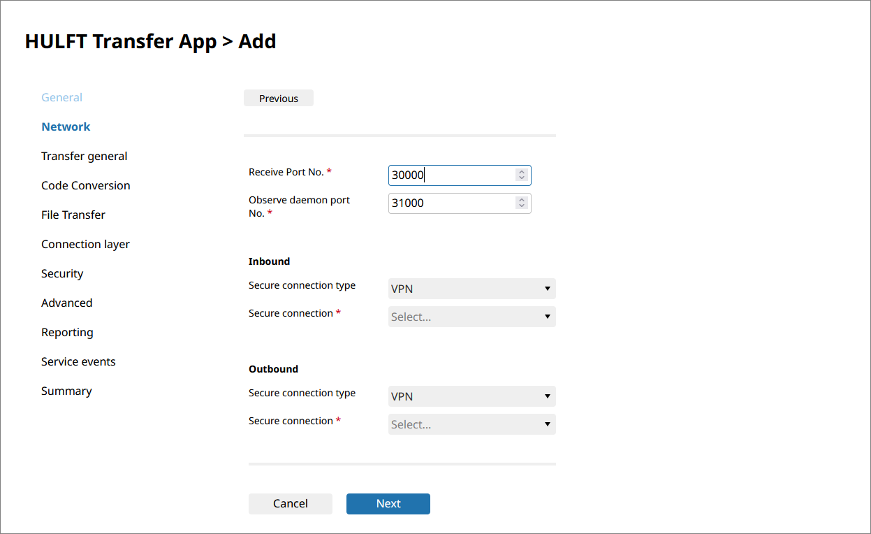Click the Receive Port No. input field
Viewport: 871px width, 534px height.
pos(451,175)
